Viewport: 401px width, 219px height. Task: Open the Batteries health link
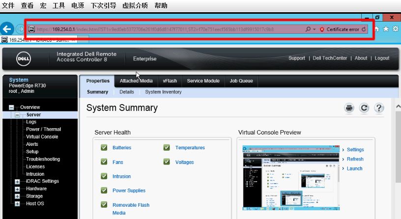(122, 148)
